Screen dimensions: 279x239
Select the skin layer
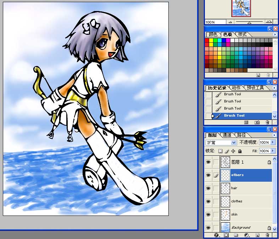tap(246, 214)
